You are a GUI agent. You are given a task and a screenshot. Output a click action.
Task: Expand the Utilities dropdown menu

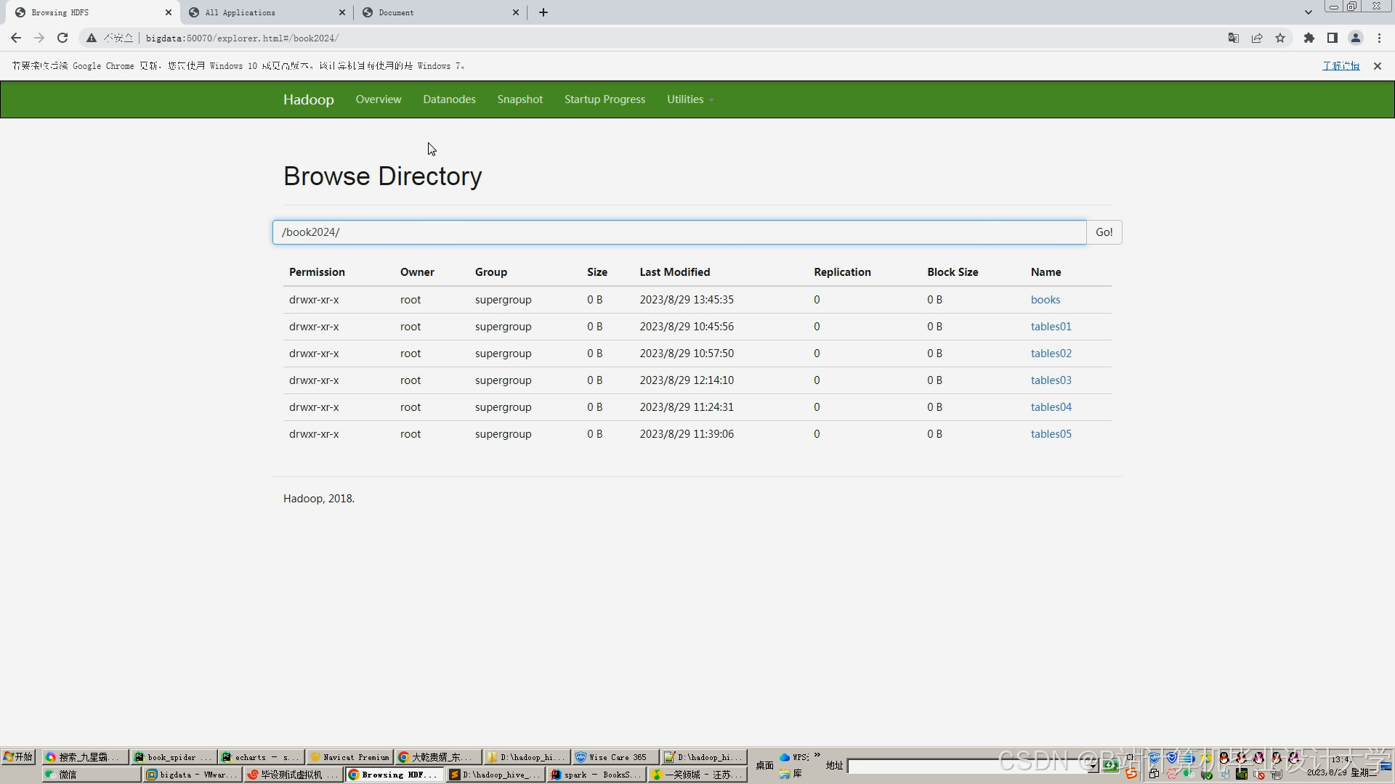tap(690, 99)
